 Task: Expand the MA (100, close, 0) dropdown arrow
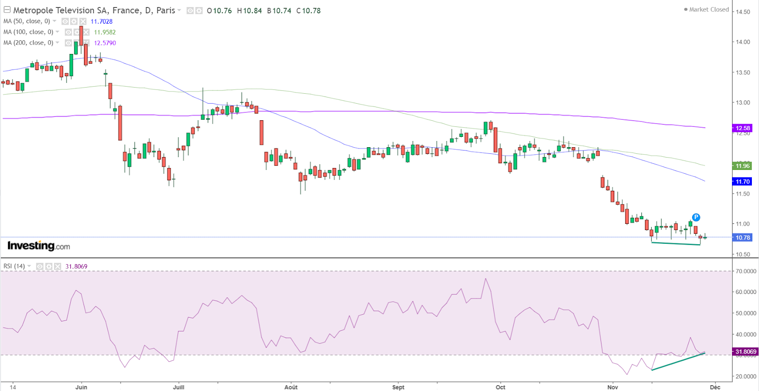point(57,32)
